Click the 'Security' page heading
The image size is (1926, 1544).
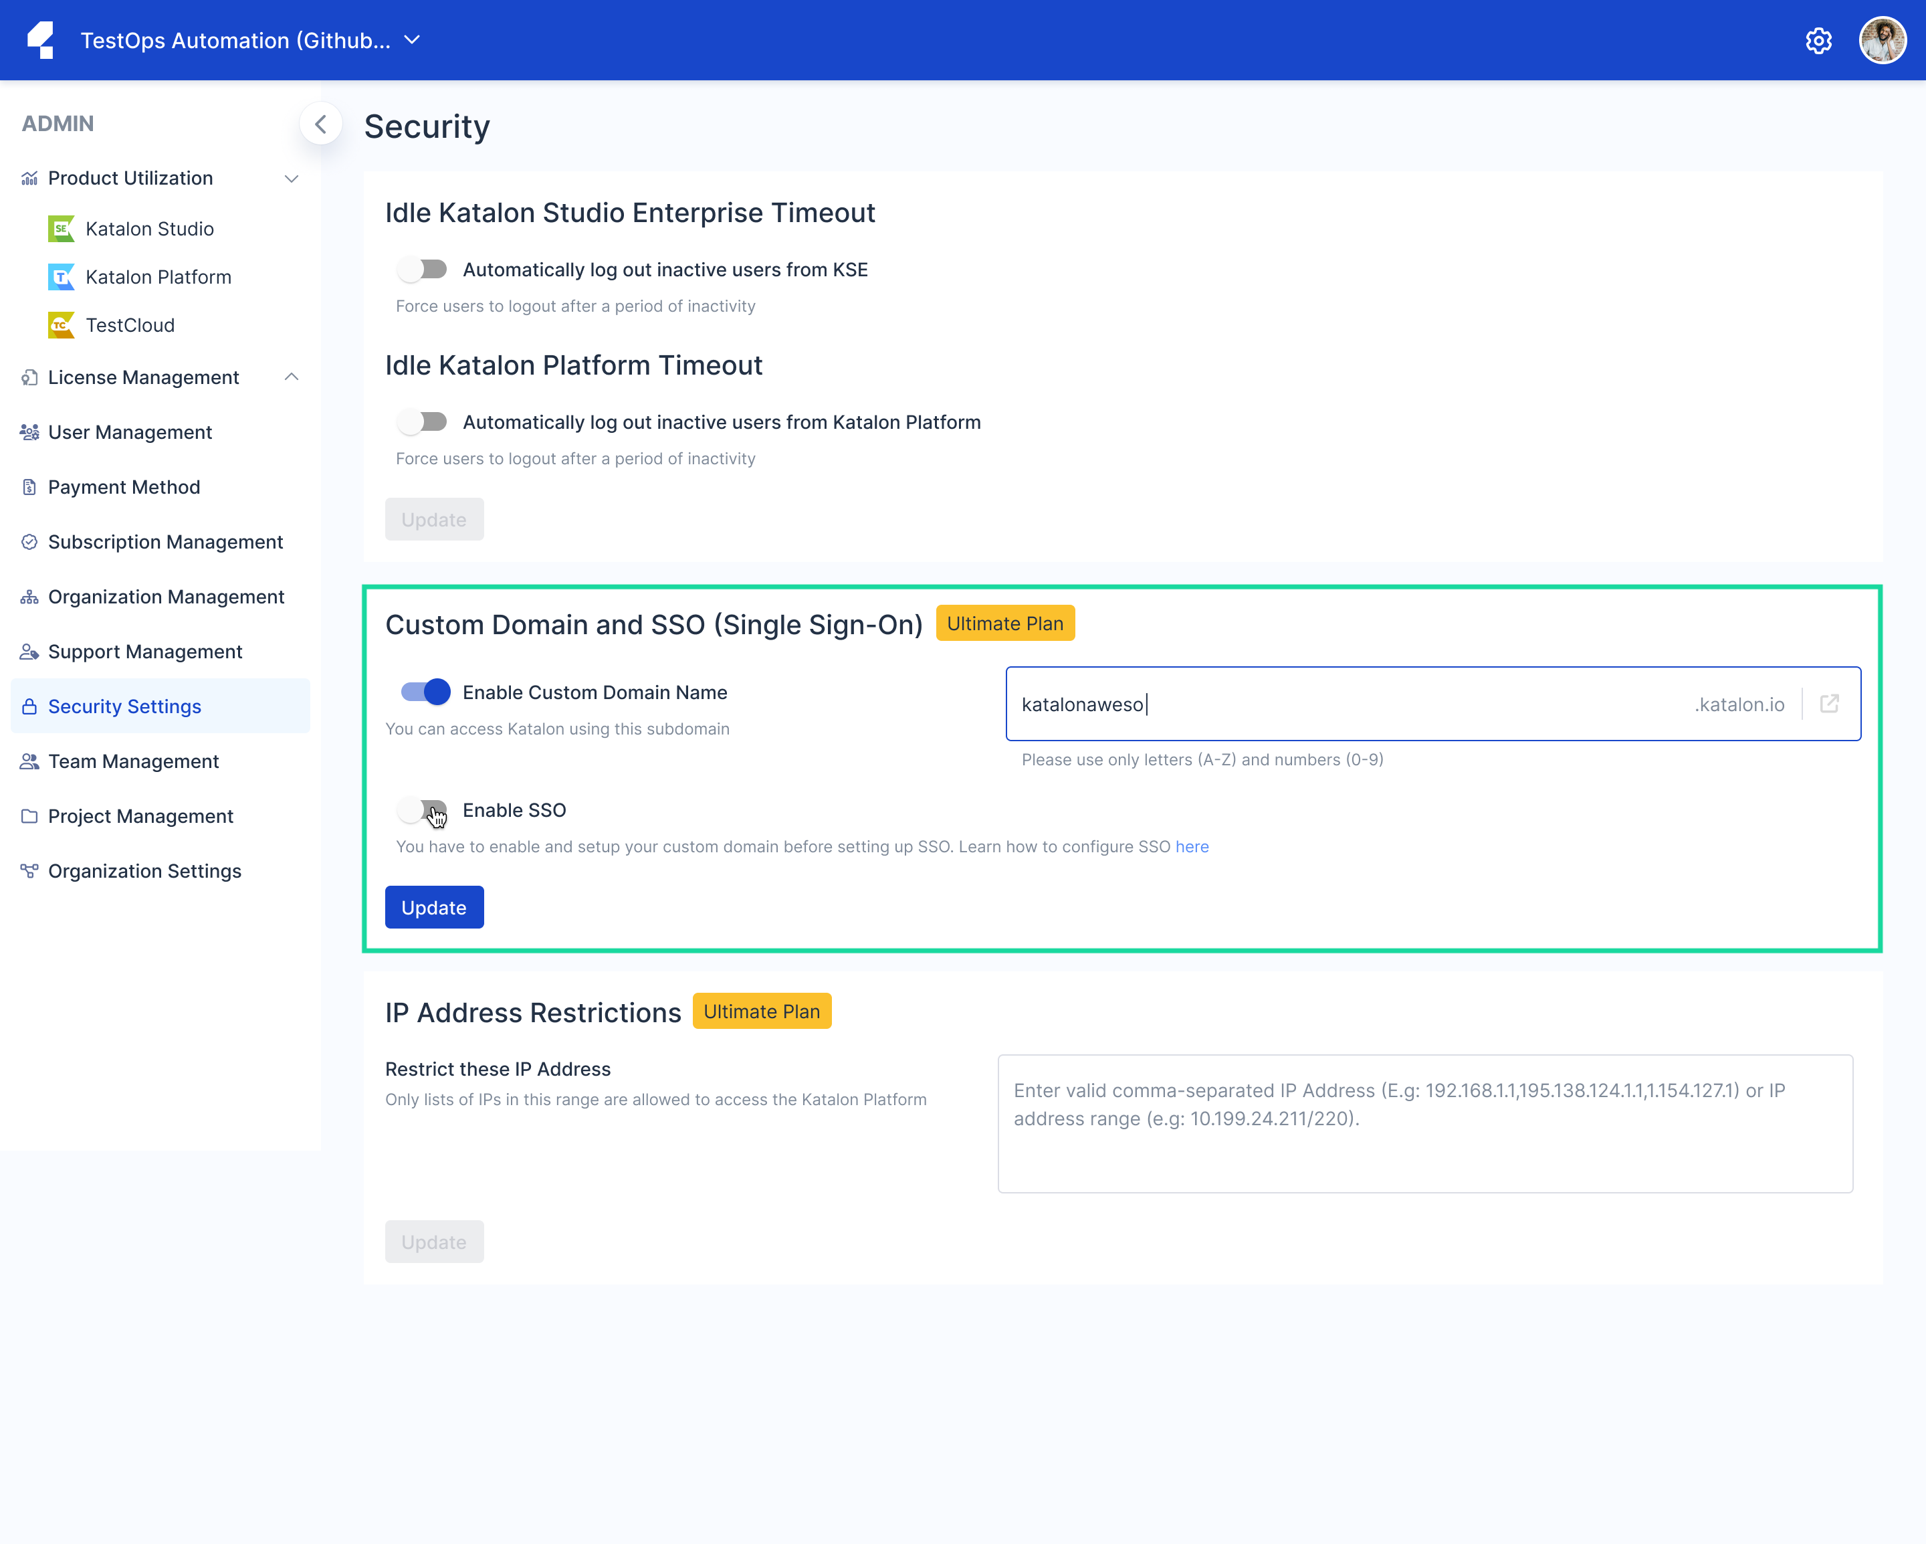point(427,126)
